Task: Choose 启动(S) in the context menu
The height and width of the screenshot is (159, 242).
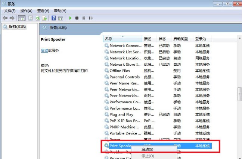Action: point(147,149)
